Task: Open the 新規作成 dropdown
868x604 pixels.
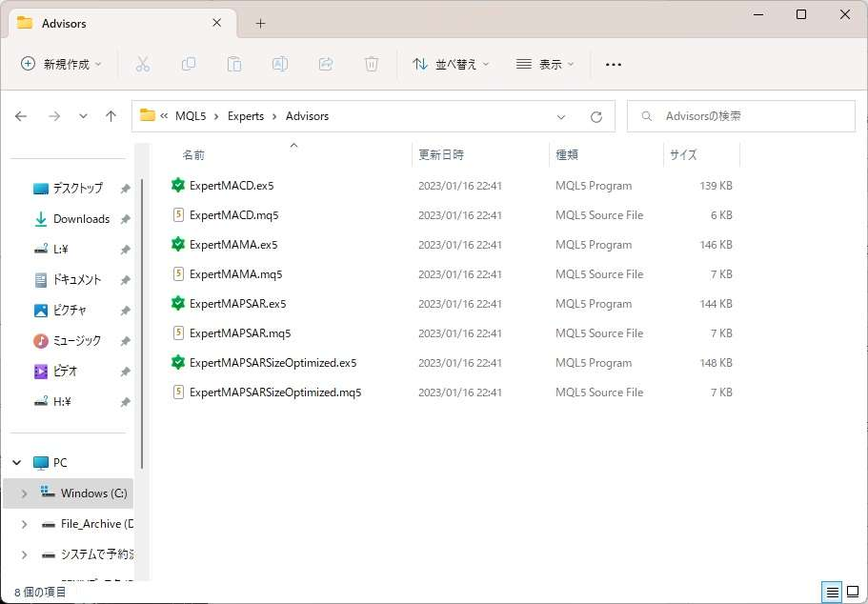Action: [x=61, y=64]
